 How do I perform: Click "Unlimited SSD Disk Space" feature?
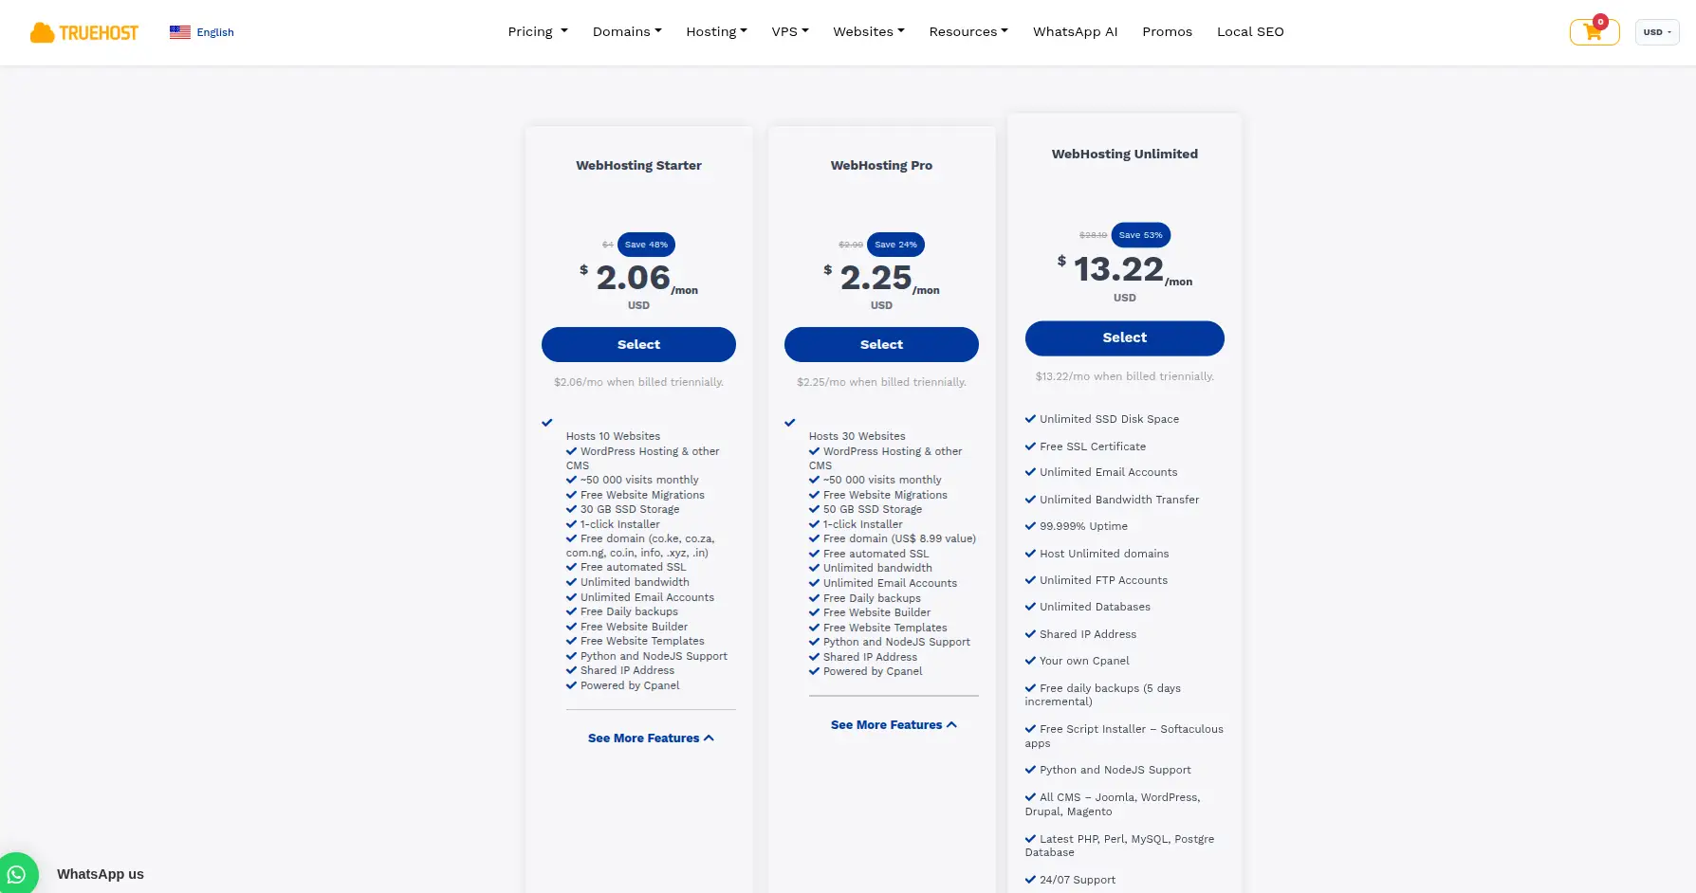[1109, 419]
